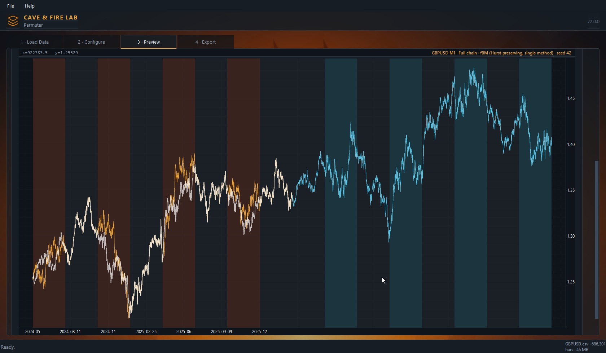Click the GBPUSD M1 Full chain fBM chart title
This screenshot has height=353, width=606.
(x=501, y=53)
